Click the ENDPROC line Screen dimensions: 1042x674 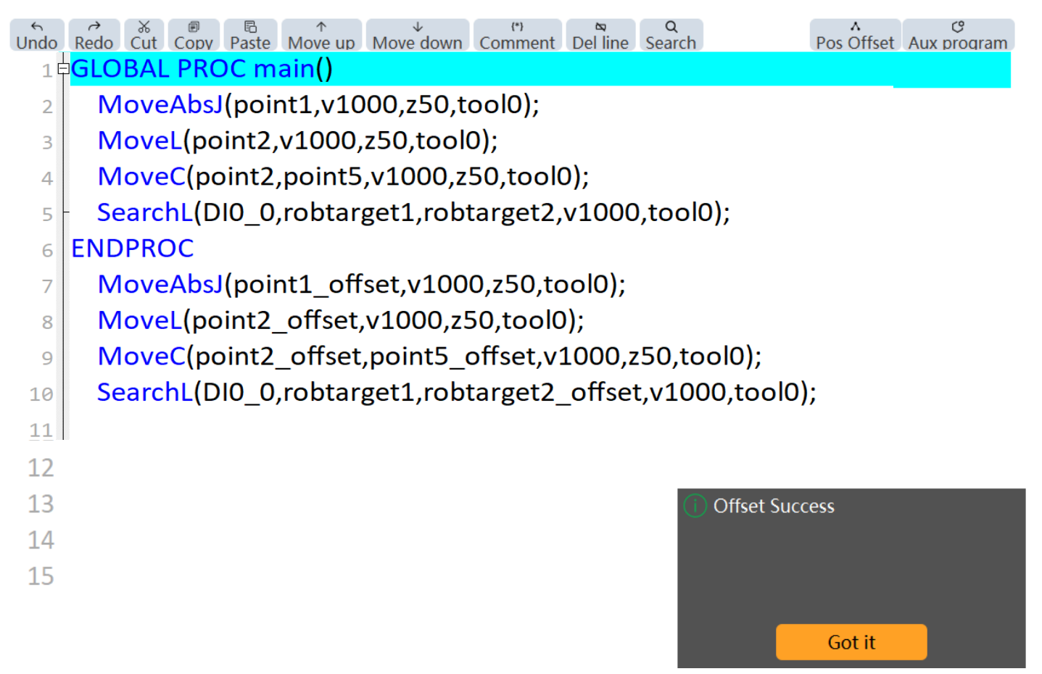coord(133,249)
